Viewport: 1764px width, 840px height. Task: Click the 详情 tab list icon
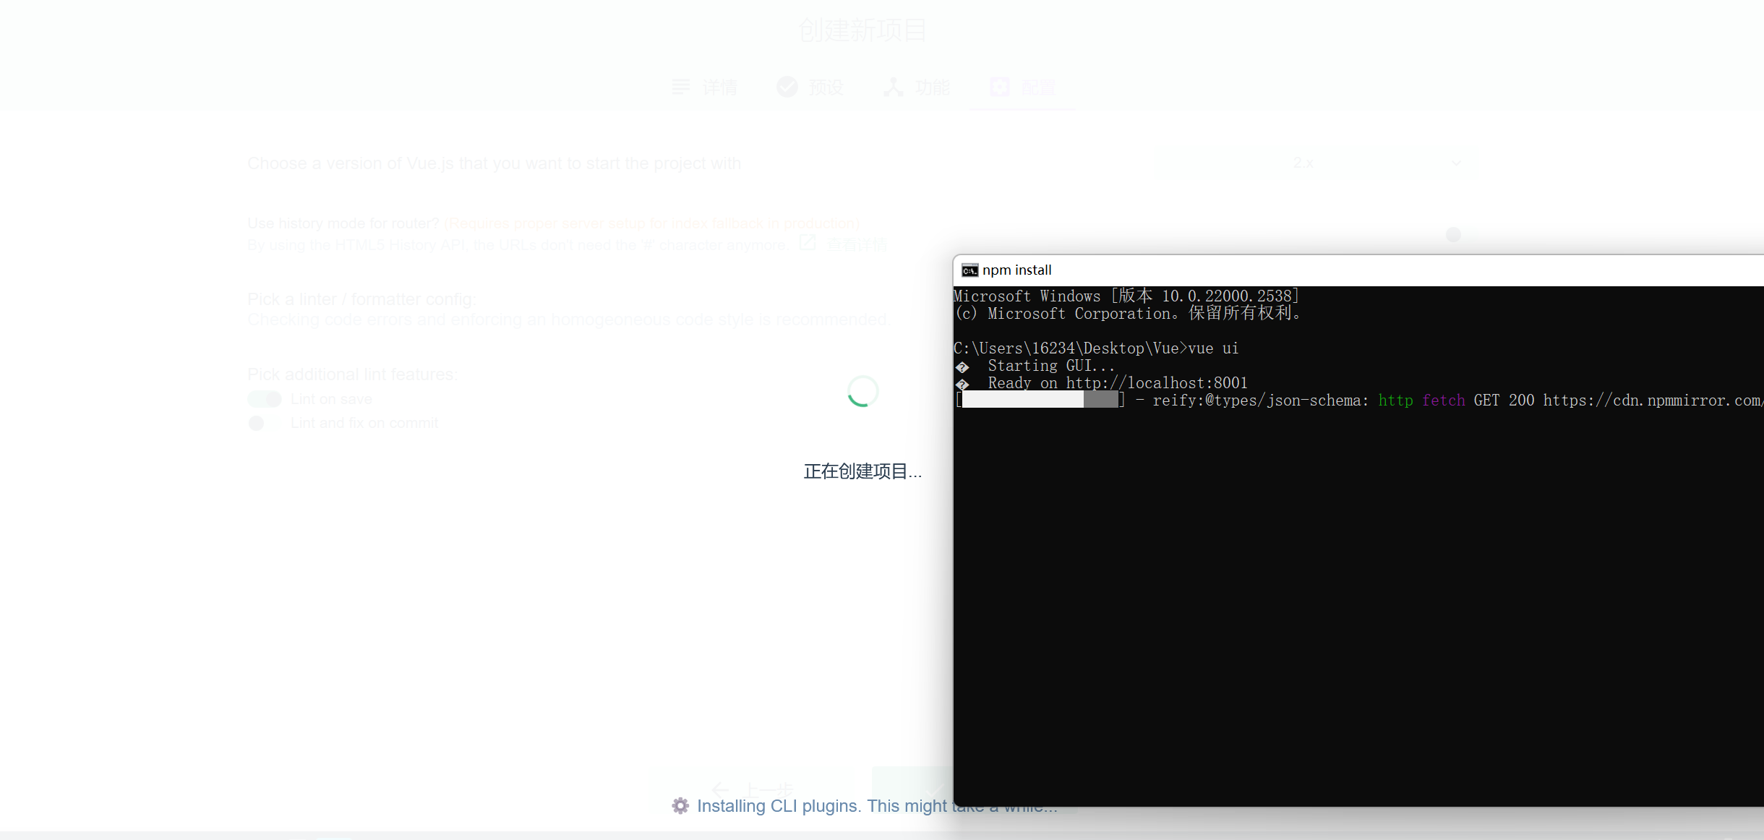tap(680, 87)
